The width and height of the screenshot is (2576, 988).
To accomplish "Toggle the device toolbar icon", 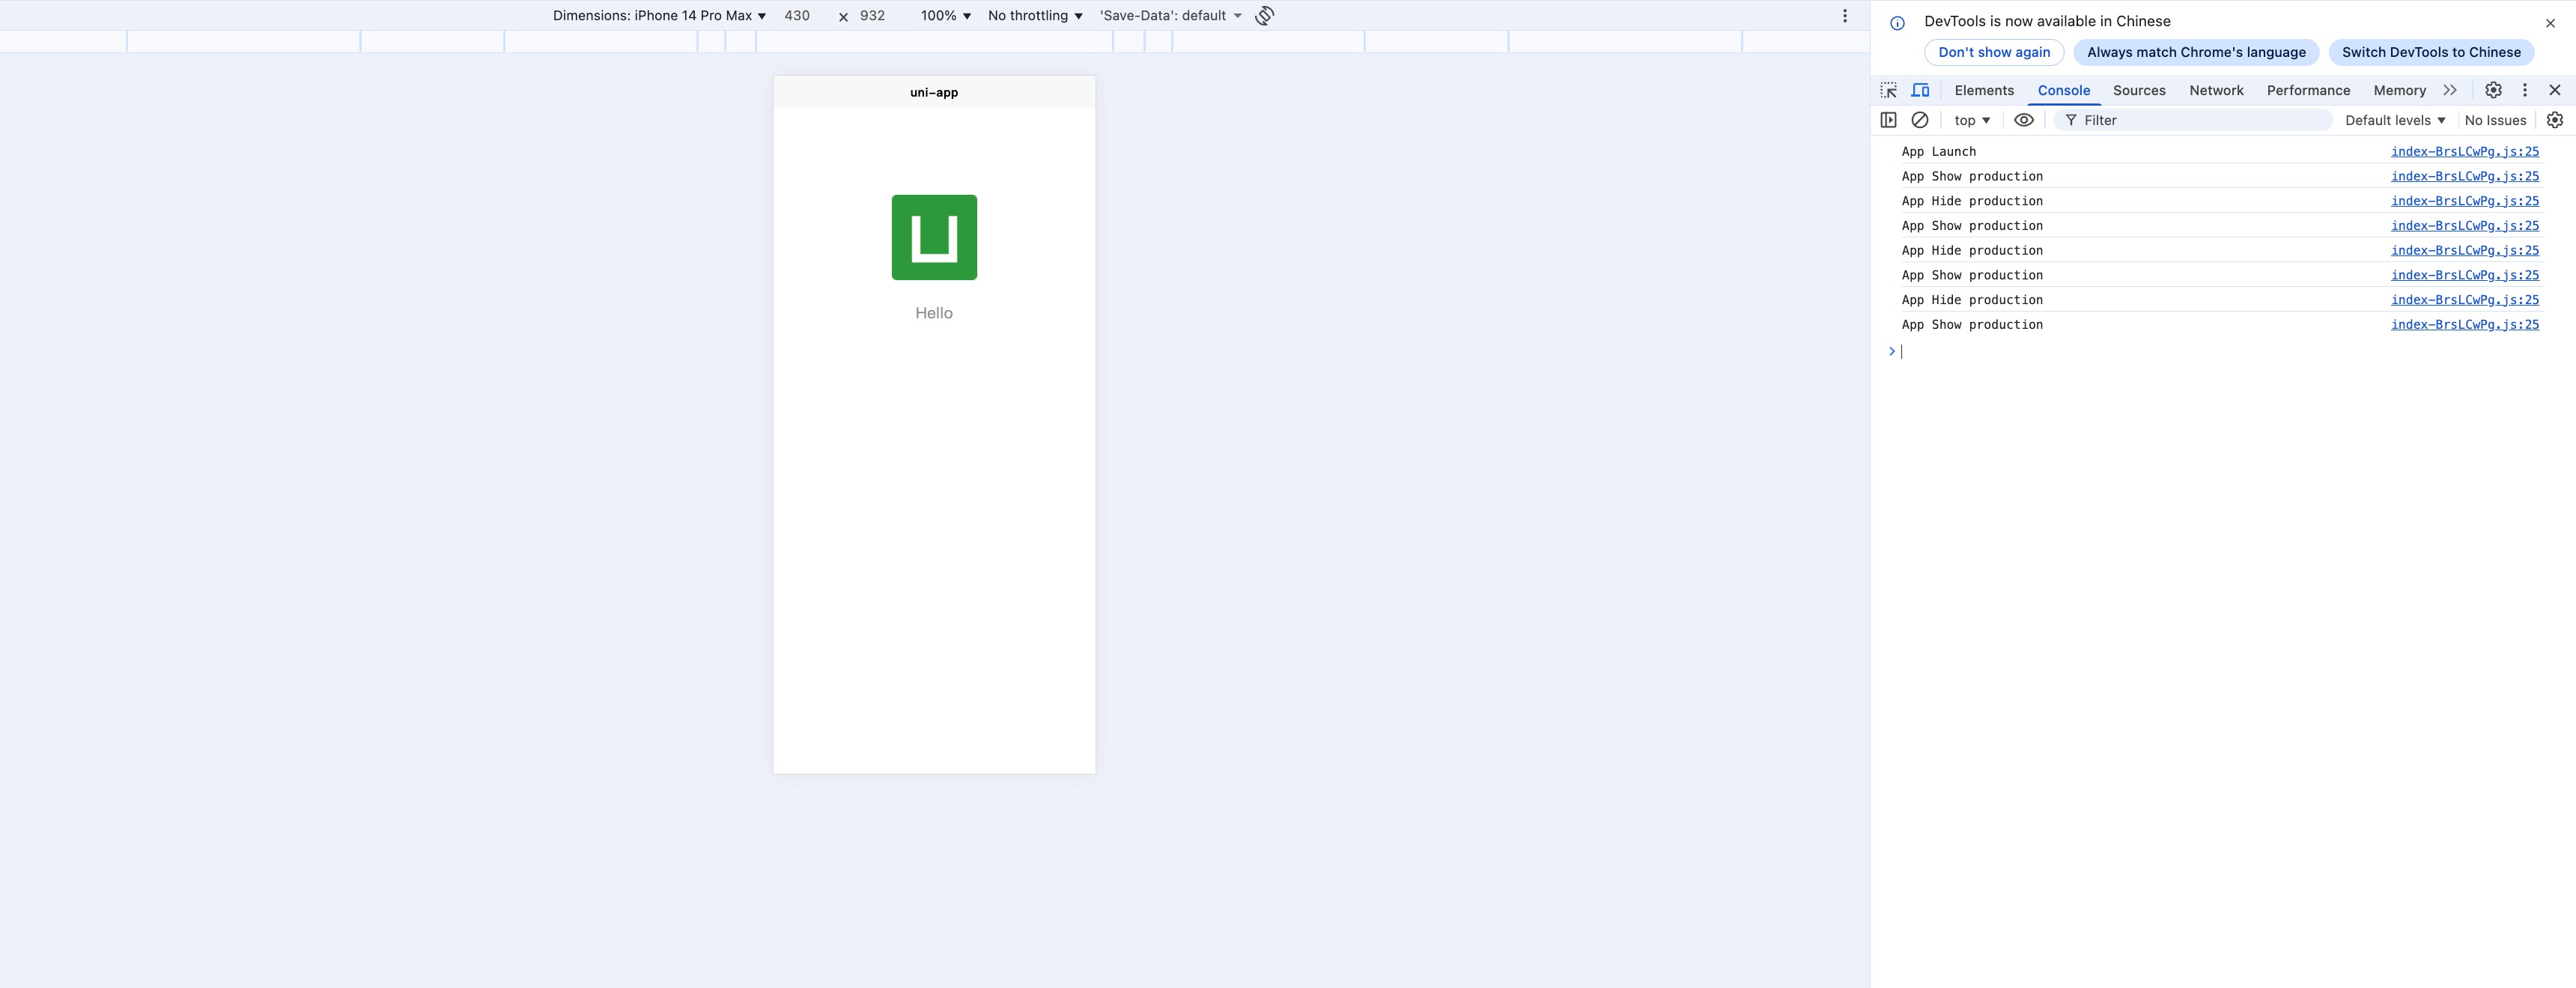I will tap(1920, 90).
